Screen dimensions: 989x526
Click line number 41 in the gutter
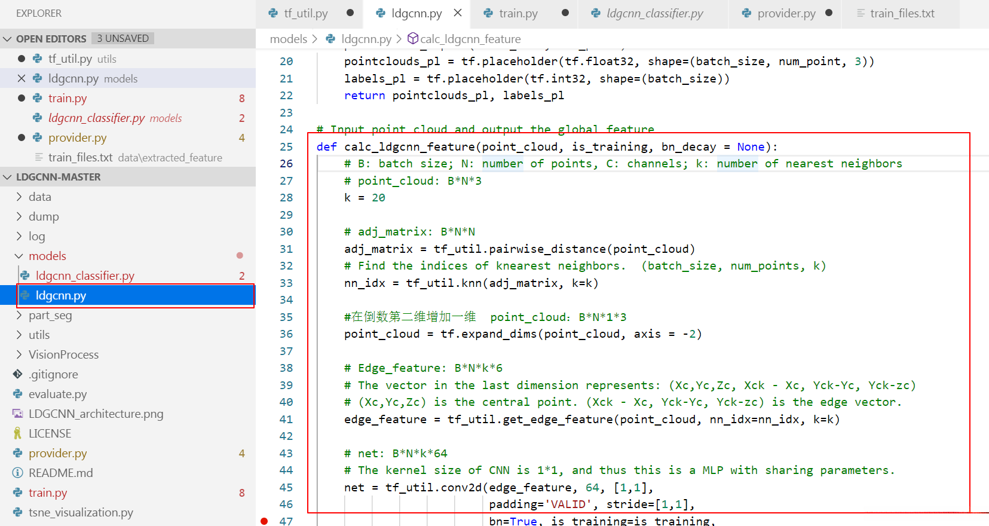286,419
